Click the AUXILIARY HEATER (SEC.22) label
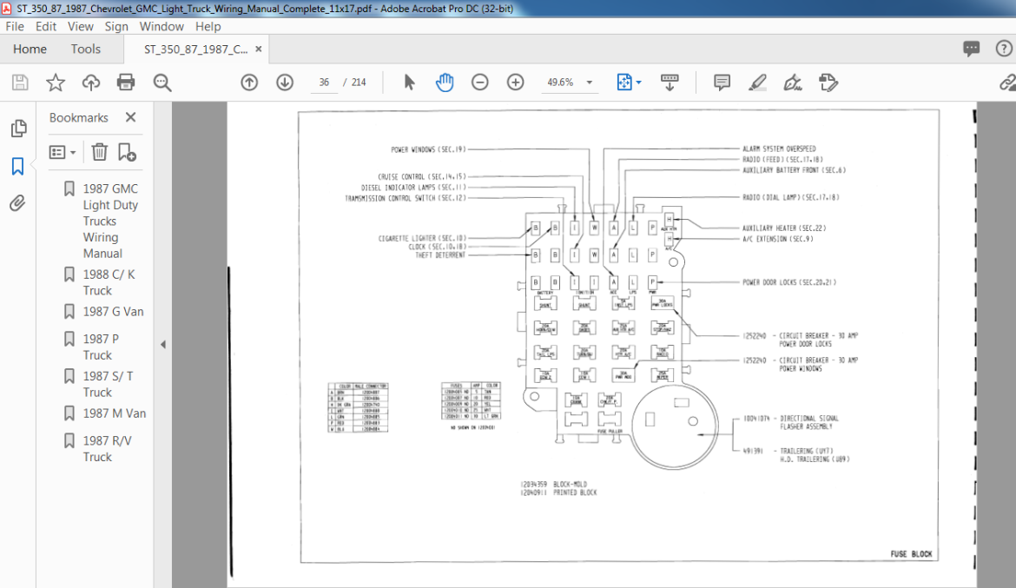Screen dimensions: 1016x588 [x=784, y=228]
